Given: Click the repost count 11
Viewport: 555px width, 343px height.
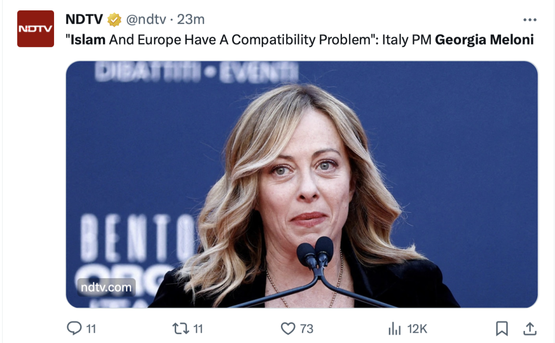Looking at the screenshot, I should pyautogui.click(x=197, y=328).
